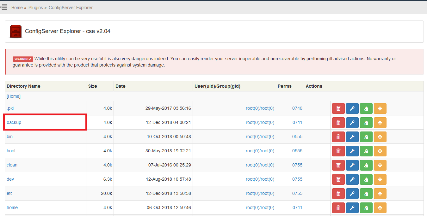Toggle the sidebar hamburger menu icon
Image resolution: width=427 pixels, height=216 pixels.
tap(4, 7)
